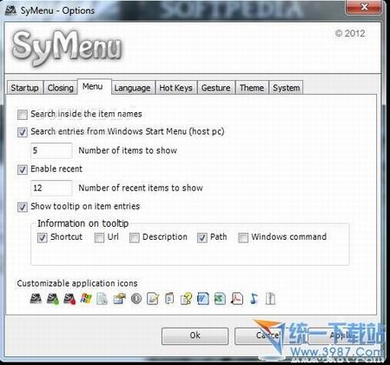This screenshot has height=365, width=390.
Task: Select the blank document customizable icon
Action: (x=102, y=299)
